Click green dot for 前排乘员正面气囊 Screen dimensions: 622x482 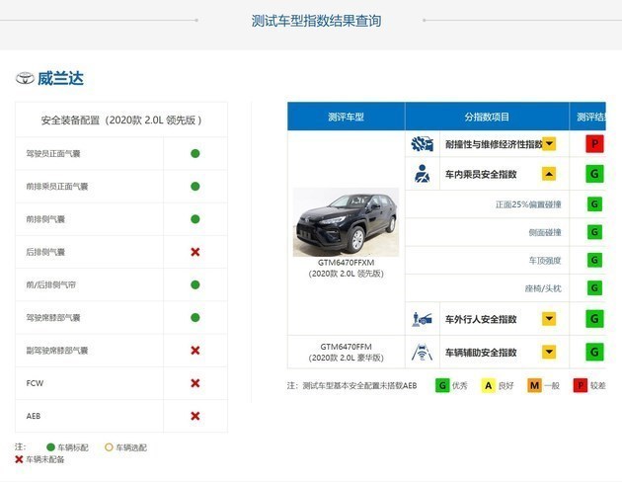coord(195,186)
